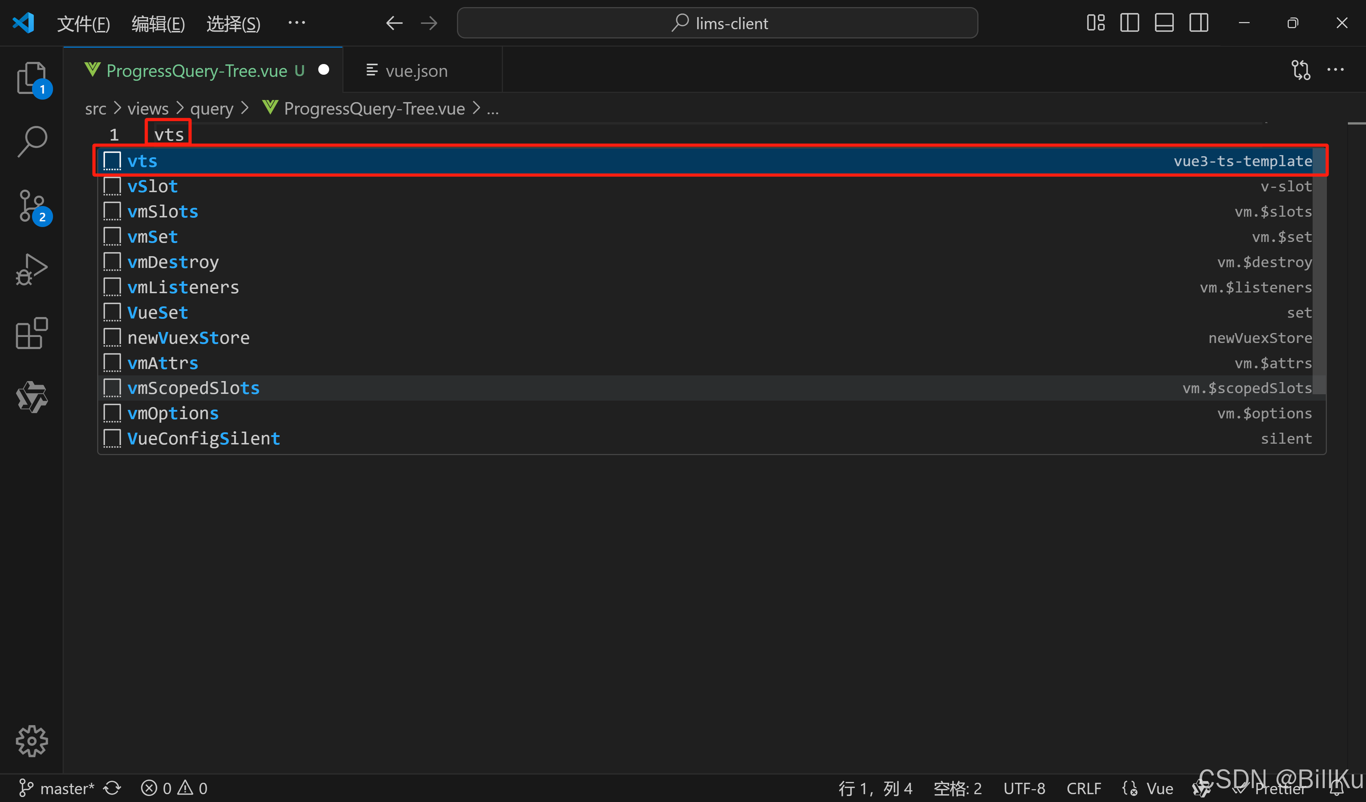Open Source Control view icon
This screenshot has width=1366, height=802.
coord(31,206)
